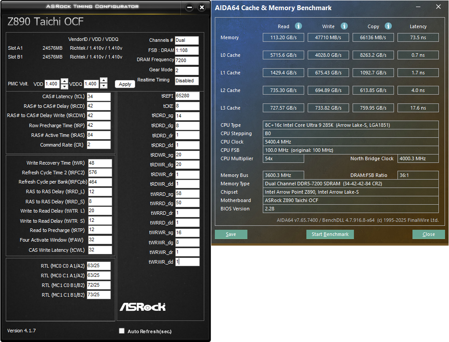Image resolution: width=449 pixels, height=342 pixels.
Task: Click Start Benchmark in AIDA64
Action: [330, 234]
